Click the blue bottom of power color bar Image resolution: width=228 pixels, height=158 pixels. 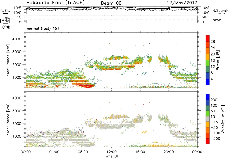[x=208, y=82]
